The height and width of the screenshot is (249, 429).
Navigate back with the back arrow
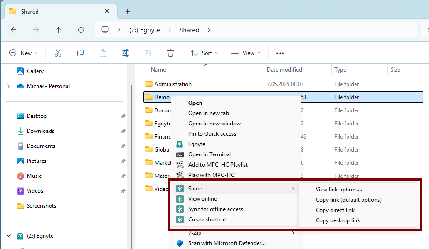coord(14,30)
